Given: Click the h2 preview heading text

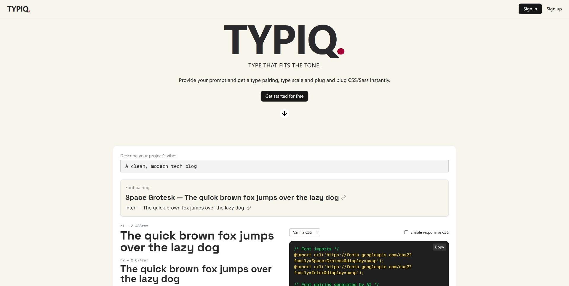Looking at the screenshot, I should click(196, 274).
